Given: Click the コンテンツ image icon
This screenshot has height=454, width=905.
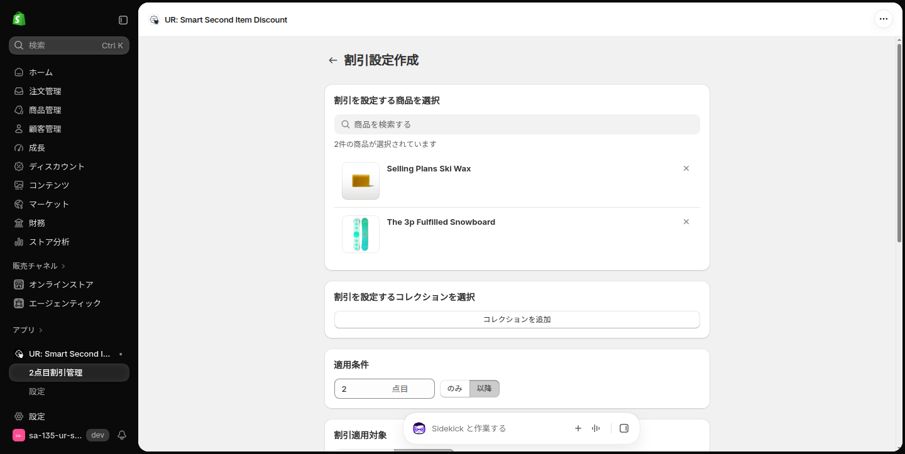Looking at the screenshot, I should pyautogui.click(x=19, y=185).
